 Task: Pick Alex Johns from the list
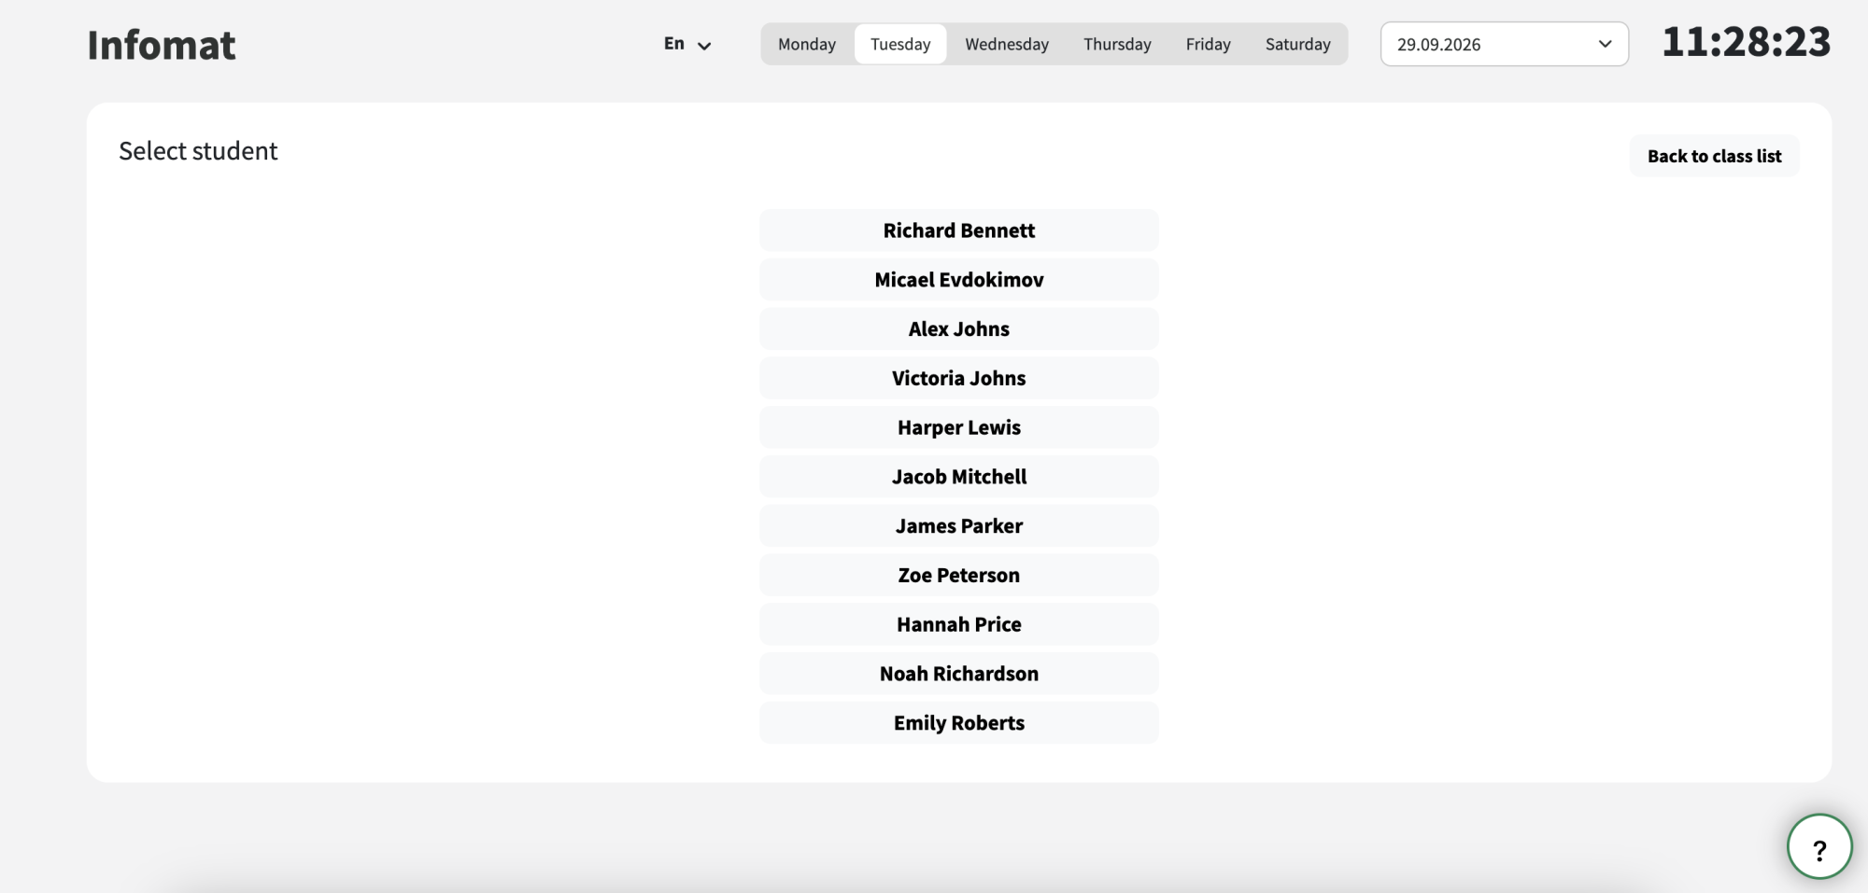tap(959, 329)
